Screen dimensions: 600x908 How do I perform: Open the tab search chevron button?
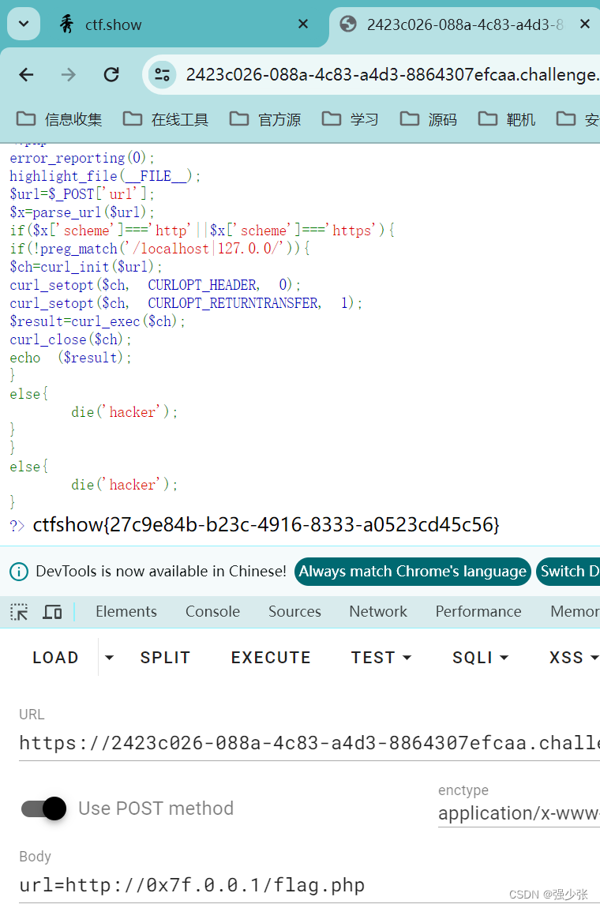coord(24,24)
